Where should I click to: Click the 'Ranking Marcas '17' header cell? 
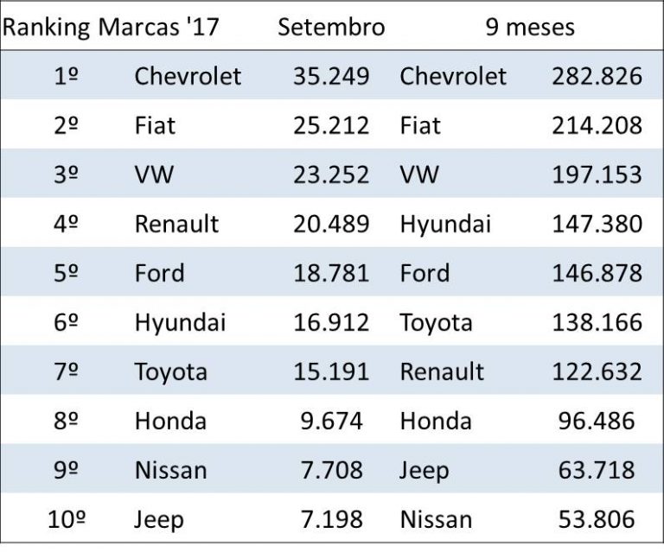tap(111, 27)
